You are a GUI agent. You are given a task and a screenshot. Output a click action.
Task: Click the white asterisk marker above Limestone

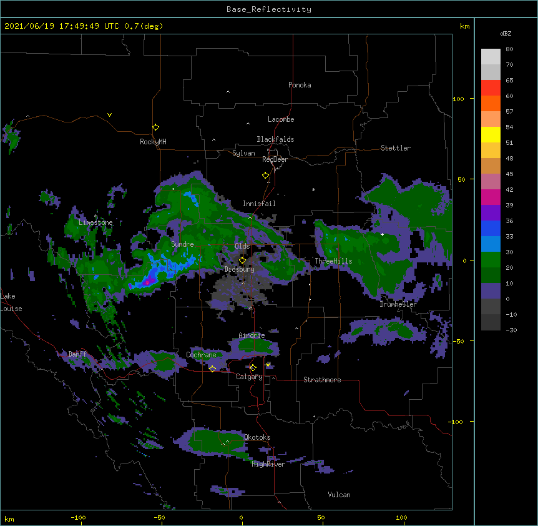tap(95, 216)
